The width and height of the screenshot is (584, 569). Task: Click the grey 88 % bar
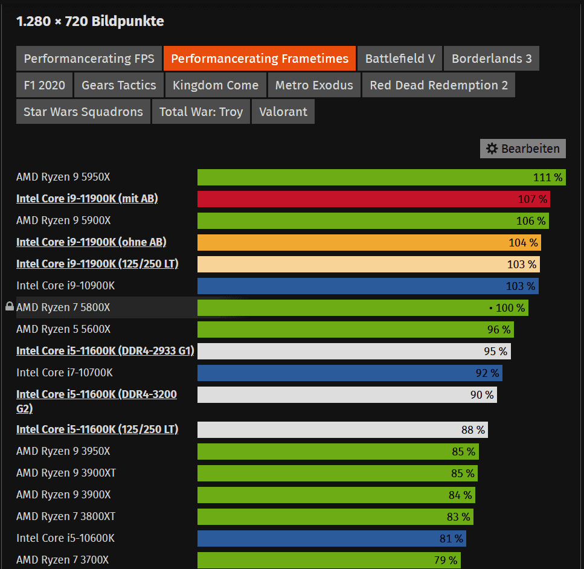[x=342, y=430]
